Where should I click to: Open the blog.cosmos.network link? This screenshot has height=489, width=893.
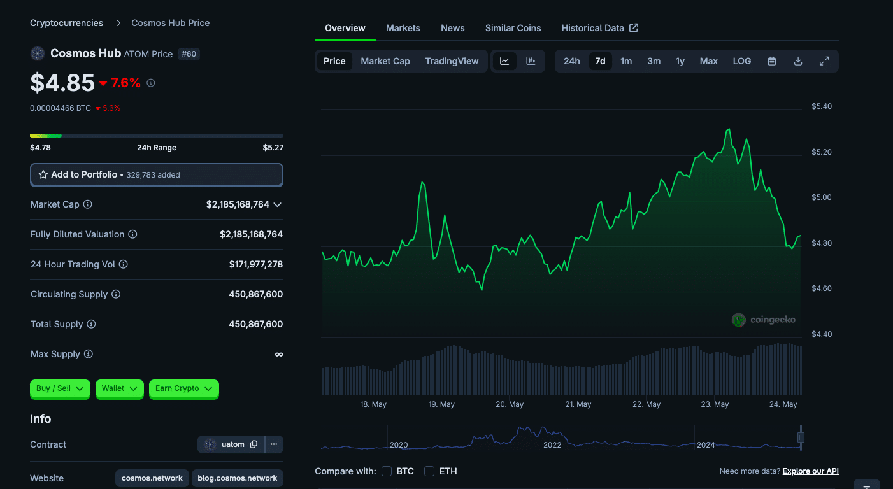(x=238, y=478)
